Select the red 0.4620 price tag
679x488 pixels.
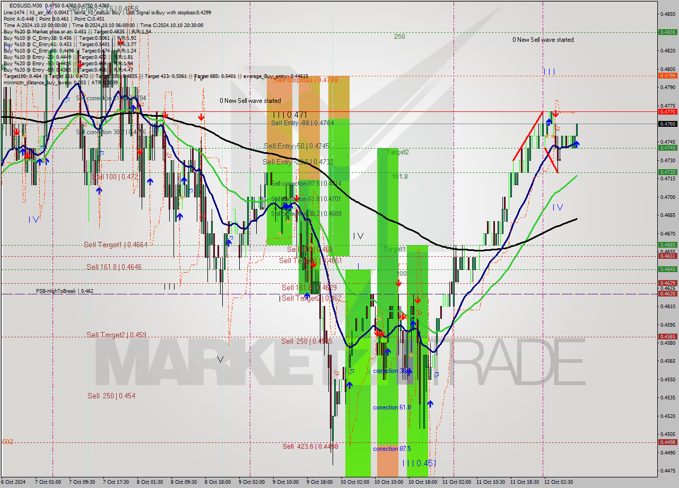[x=667, y=293]
